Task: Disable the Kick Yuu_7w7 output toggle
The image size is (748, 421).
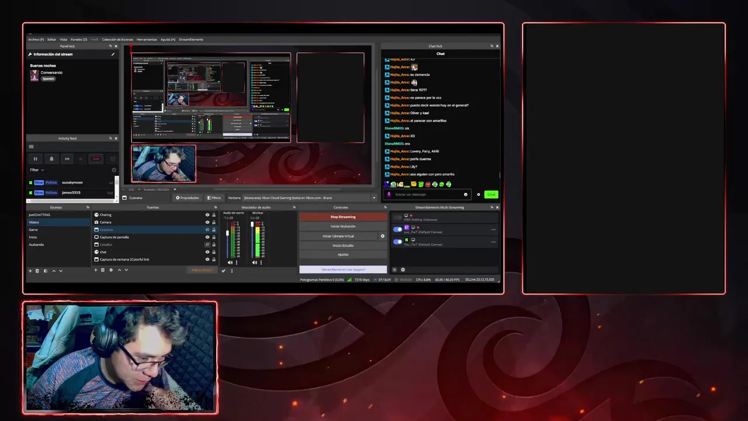Action: (398, 241)
